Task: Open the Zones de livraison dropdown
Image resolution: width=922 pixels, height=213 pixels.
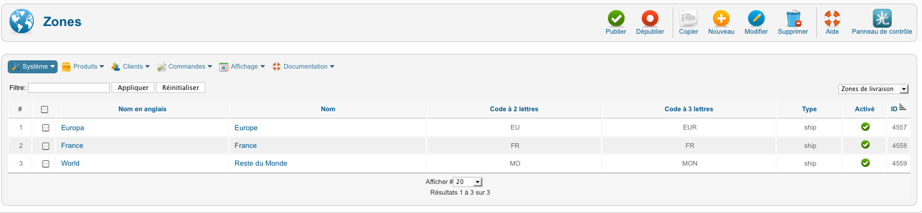Action: 873,89
